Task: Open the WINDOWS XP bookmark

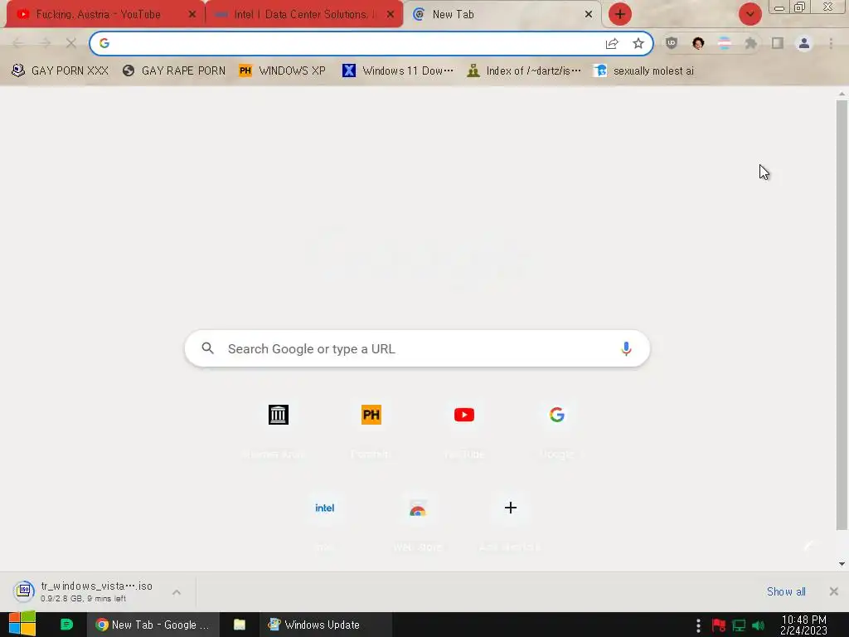Action: (x=283, y=71)
